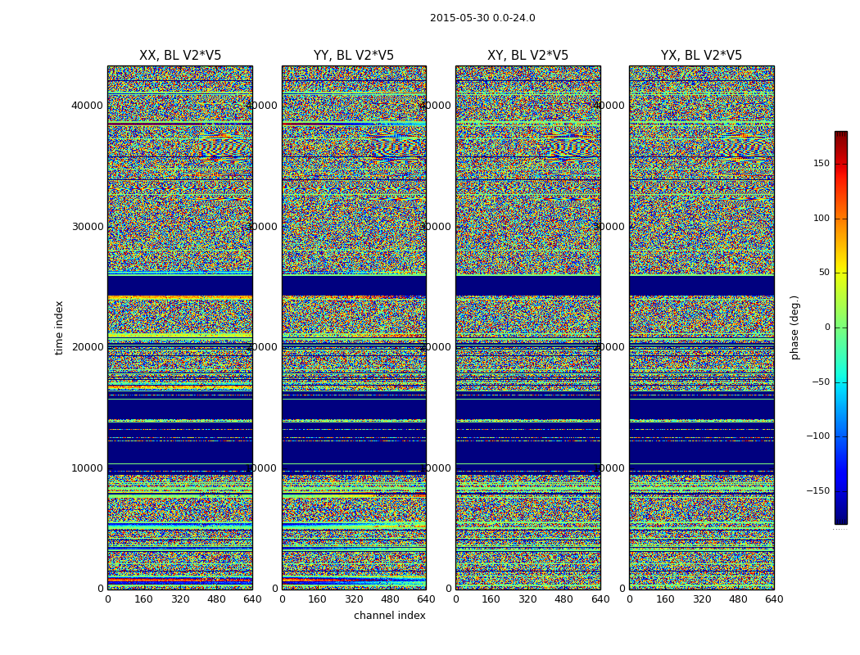Viewport: 860px width, 655px height.
Task: Click the time index axis label
Action: pyautogui.click(x=59, y=327)
